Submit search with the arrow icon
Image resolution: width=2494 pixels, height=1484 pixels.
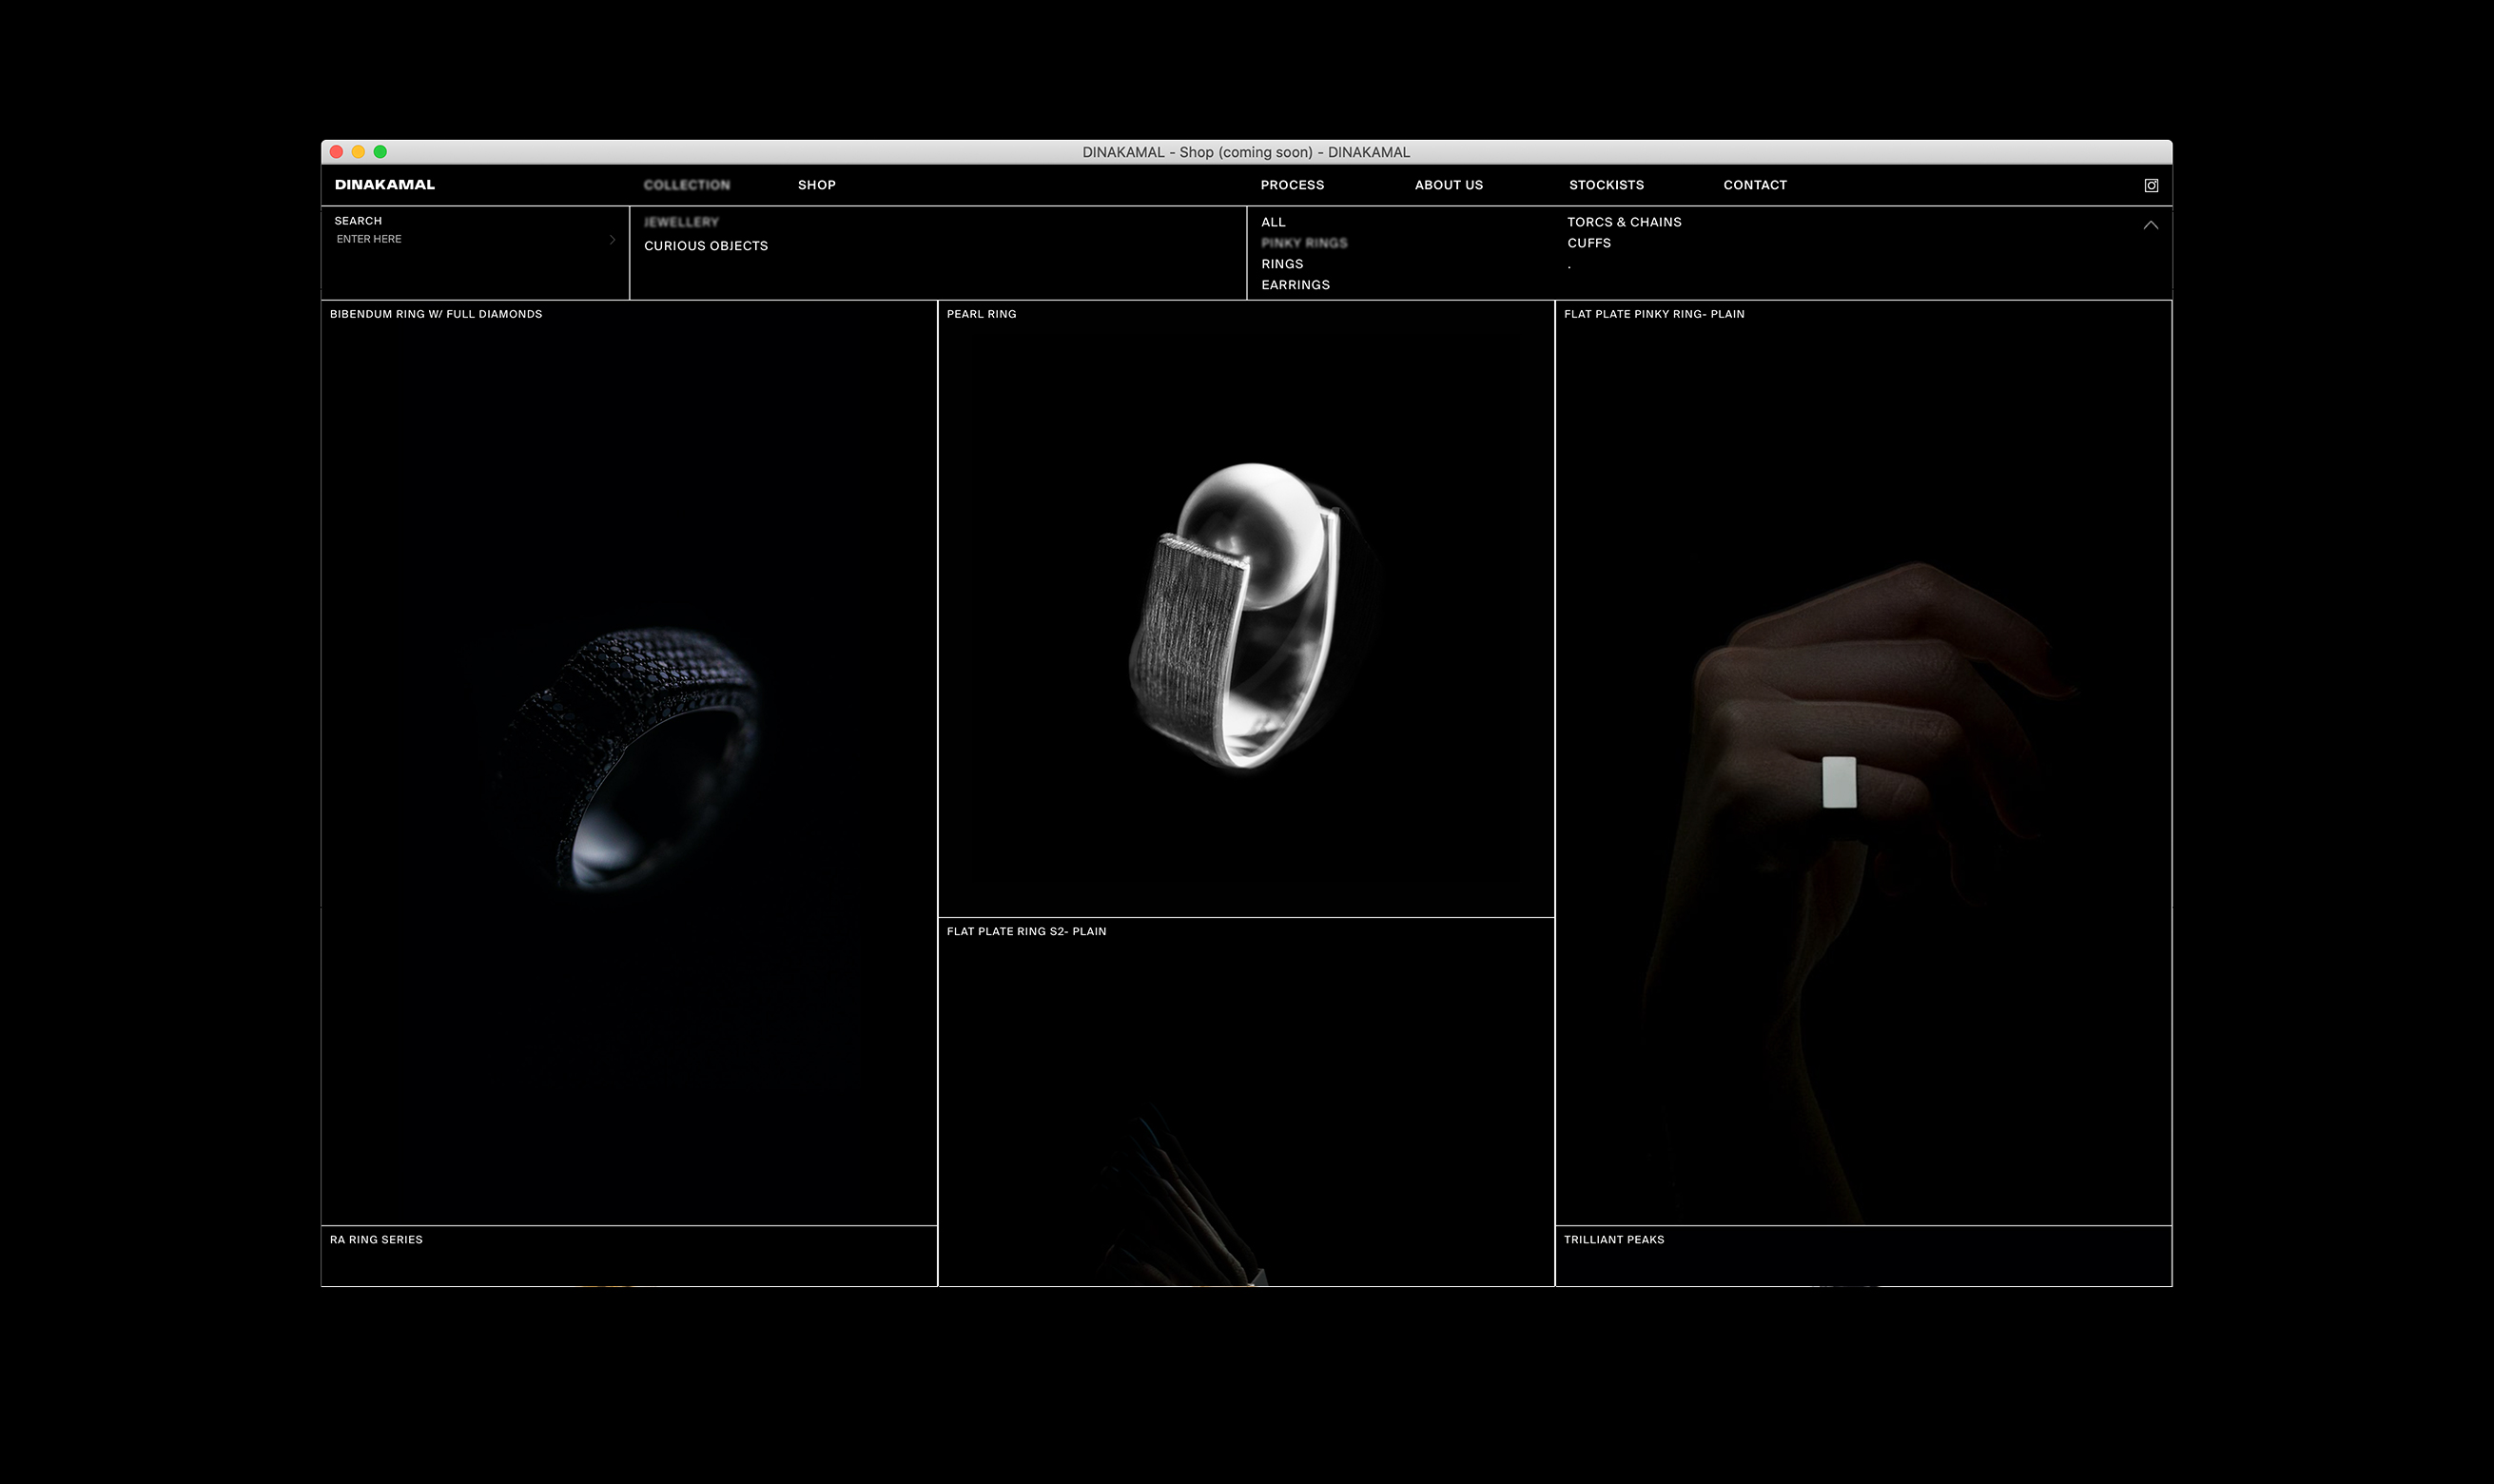[612, 239]
